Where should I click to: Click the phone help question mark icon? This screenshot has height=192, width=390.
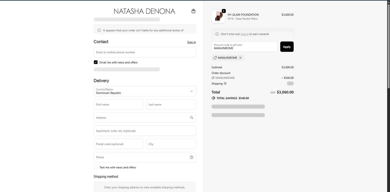pyautogui.click(x=192, y=157)
